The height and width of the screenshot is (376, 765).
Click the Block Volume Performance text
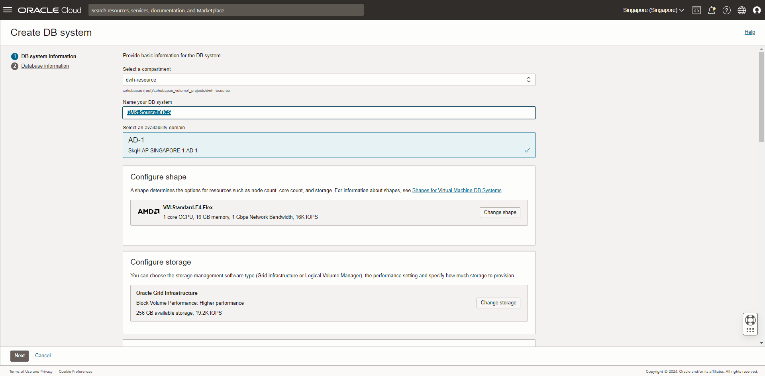click(x=190, y=303)
